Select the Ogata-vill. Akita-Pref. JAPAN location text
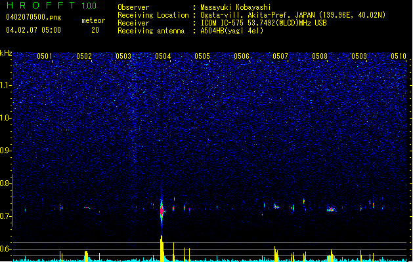 pos(293,15)
